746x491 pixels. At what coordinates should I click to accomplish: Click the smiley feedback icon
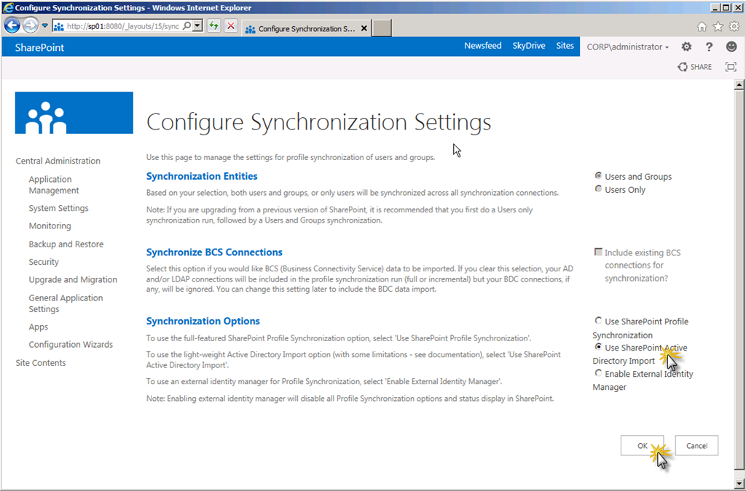pos(731,47)
